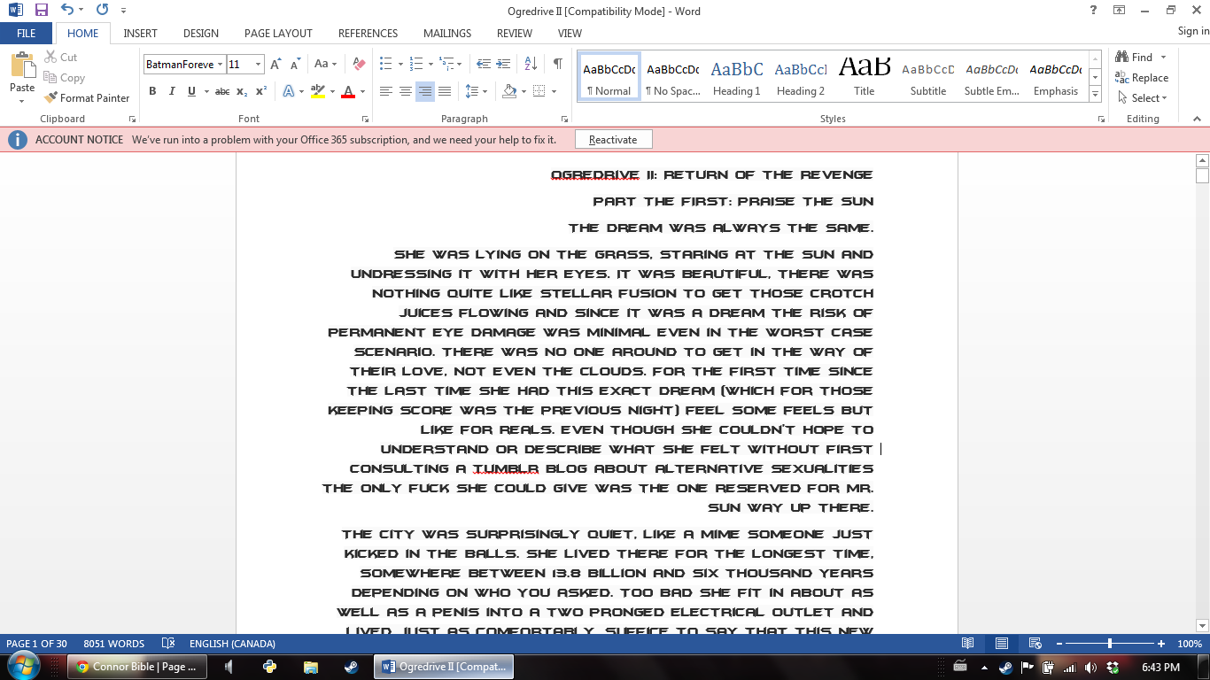Click Sign in link

(x=1193, y=32)
